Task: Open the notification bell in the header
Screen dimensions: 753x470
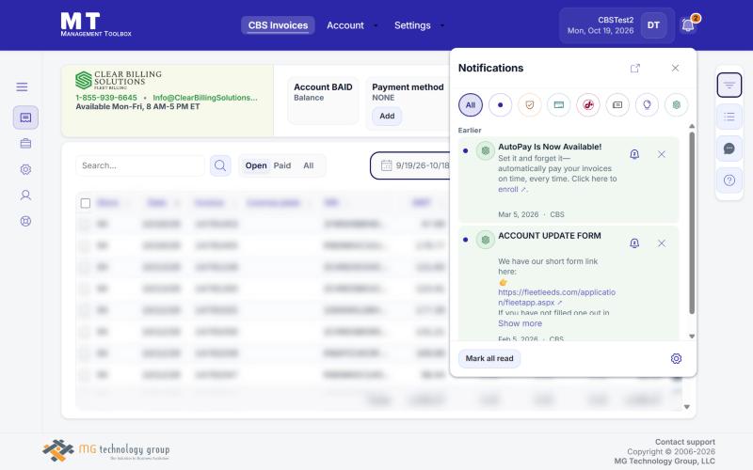Action: tap(688, 25)
